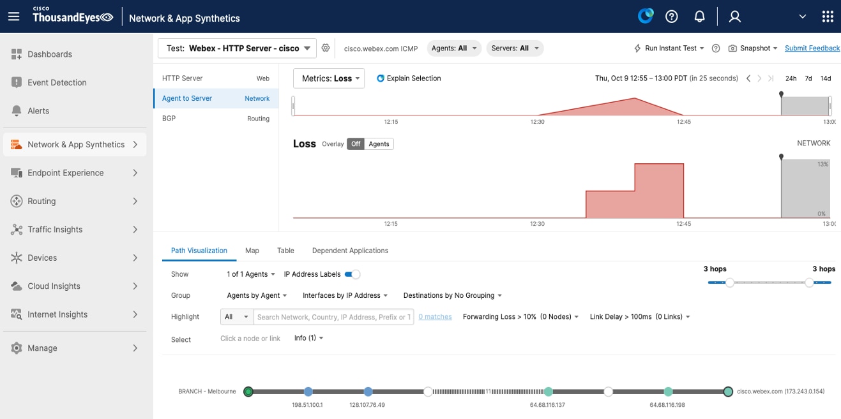Click the Routing sidebar icon

17,201
